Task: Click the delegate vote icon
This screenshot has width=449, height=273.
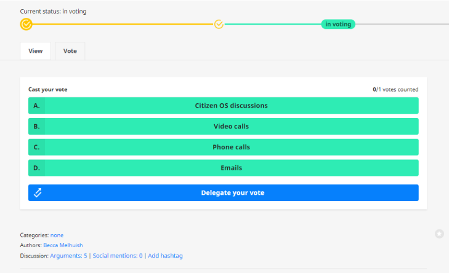Action: click(x=38, y=192)
